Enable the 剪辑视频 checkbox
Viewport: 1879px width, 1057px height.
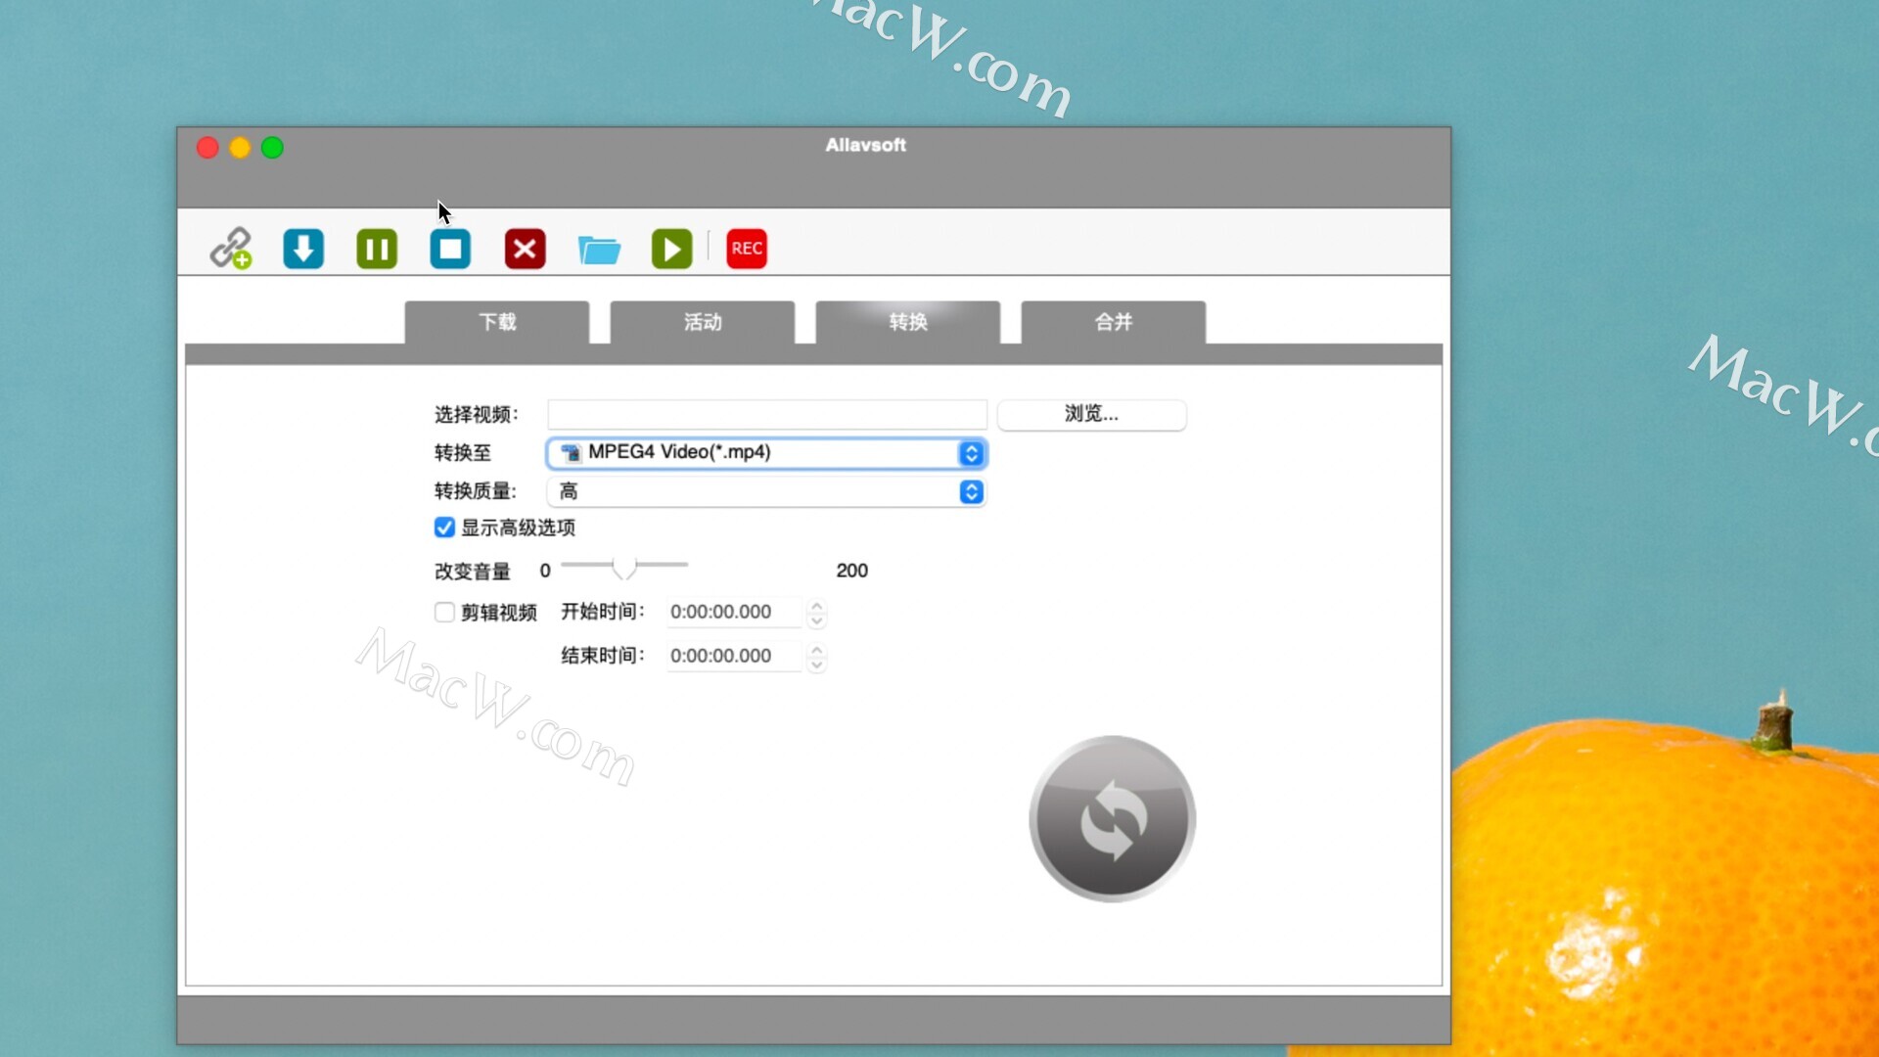(x=444, y=612)
